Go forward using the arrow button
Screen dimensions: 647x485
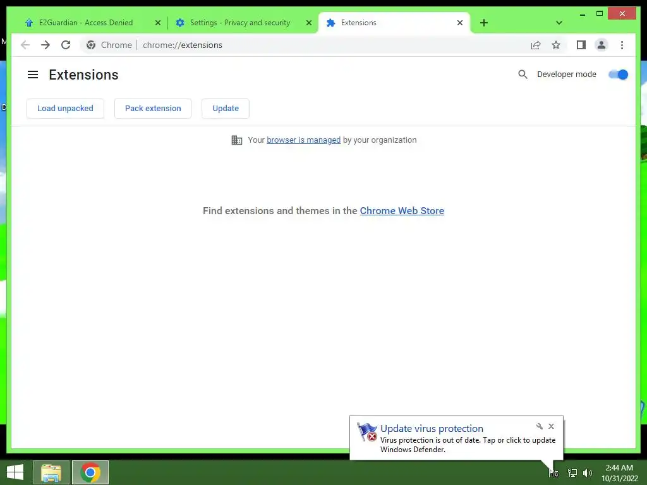coord(45,45)
